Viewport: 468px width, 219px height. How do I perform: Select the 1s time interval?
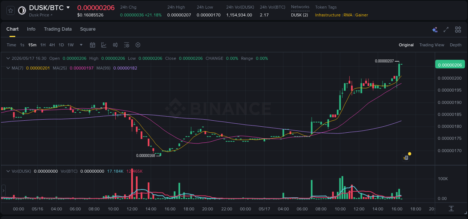[22, 45]
